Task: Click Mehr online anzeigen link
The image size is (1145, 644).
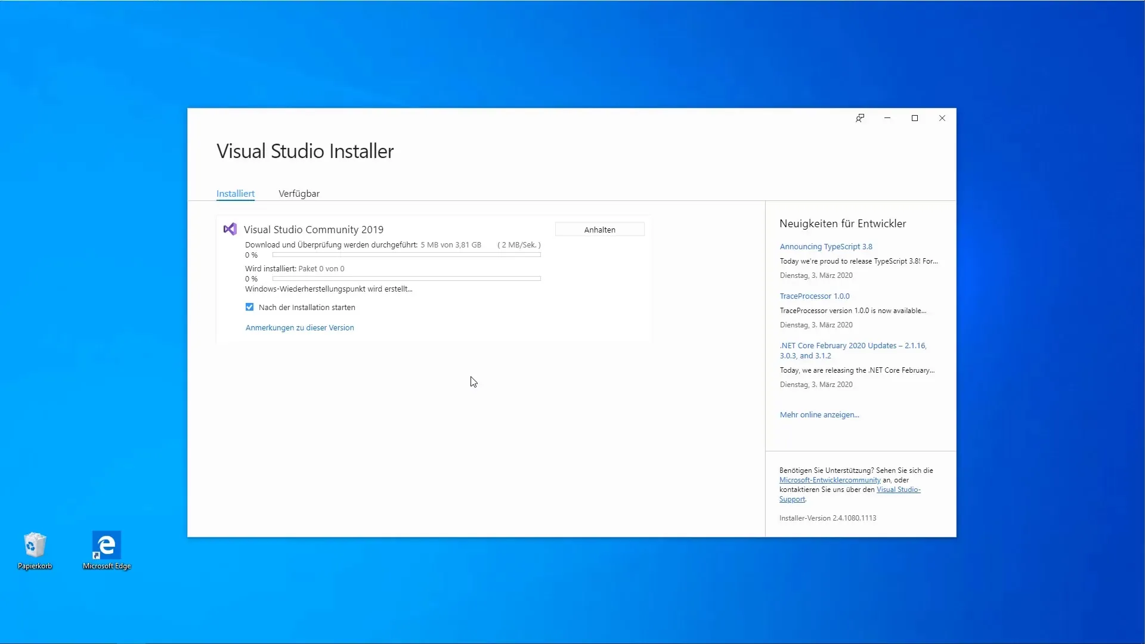Action: 819,415
